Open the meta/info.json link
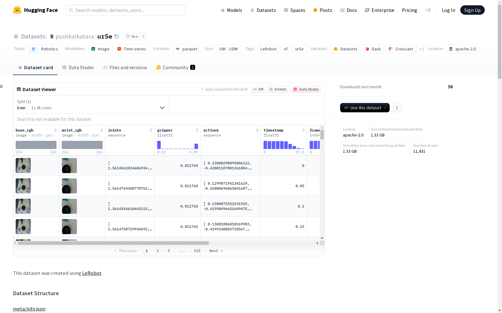502x313 pixels. click(29, 309)
